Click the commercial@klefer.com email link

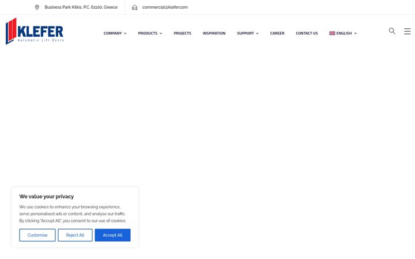(x=165, y=7)
